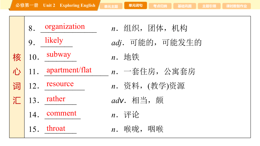Select the answer subway

(59, 55)
